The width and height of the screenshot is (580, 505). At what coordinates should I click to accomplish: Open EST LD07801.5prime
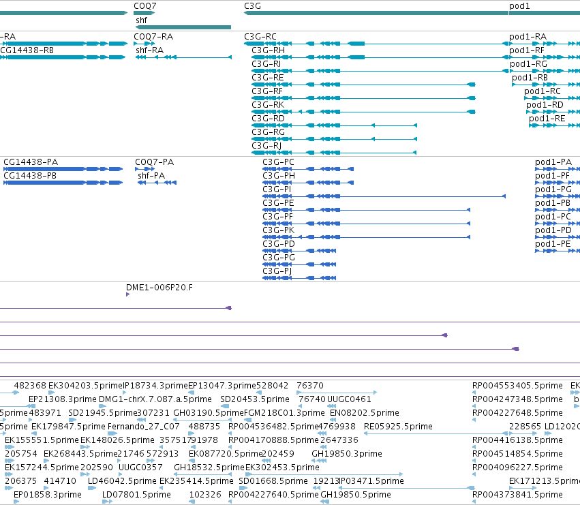tap(136, 495)
